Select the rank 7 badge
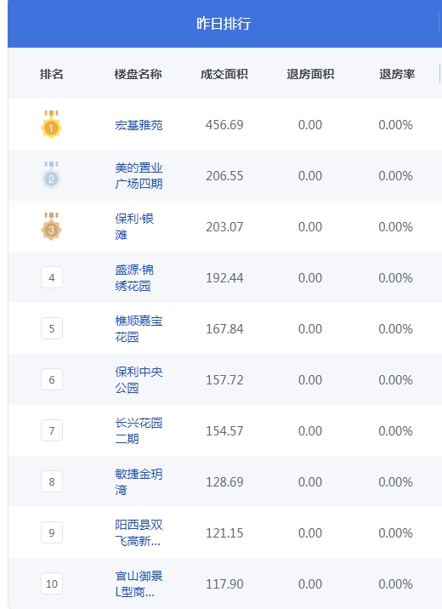This screenshot has height=609, width=442. point(52,430)
